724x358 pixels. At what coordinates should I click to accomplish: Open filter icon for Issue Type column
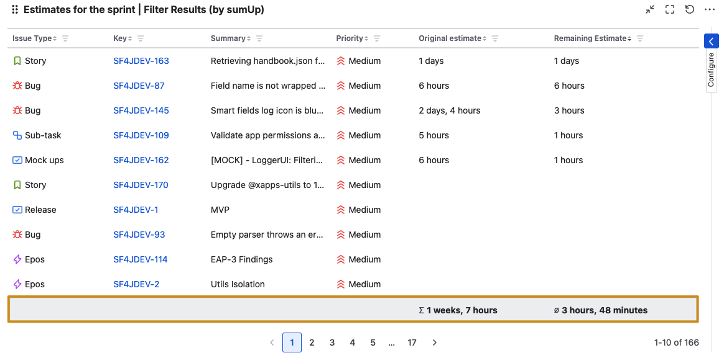[65, 38]
